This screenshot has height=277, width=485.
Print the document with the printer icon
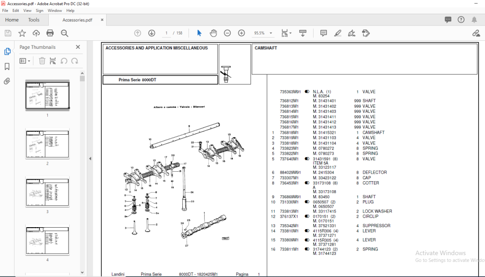click(x=50, y=33)
